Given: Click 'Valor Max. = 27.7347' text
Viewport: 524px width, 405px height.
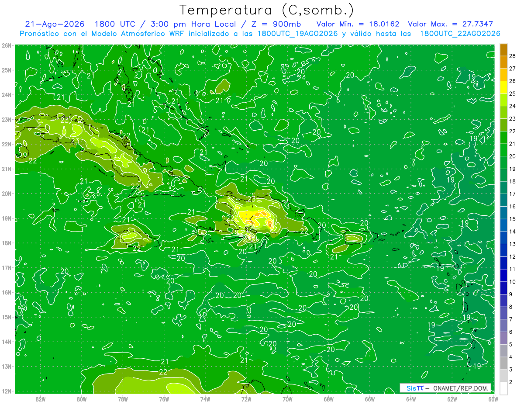Looking at the screenshot, I should coord(450,24).
